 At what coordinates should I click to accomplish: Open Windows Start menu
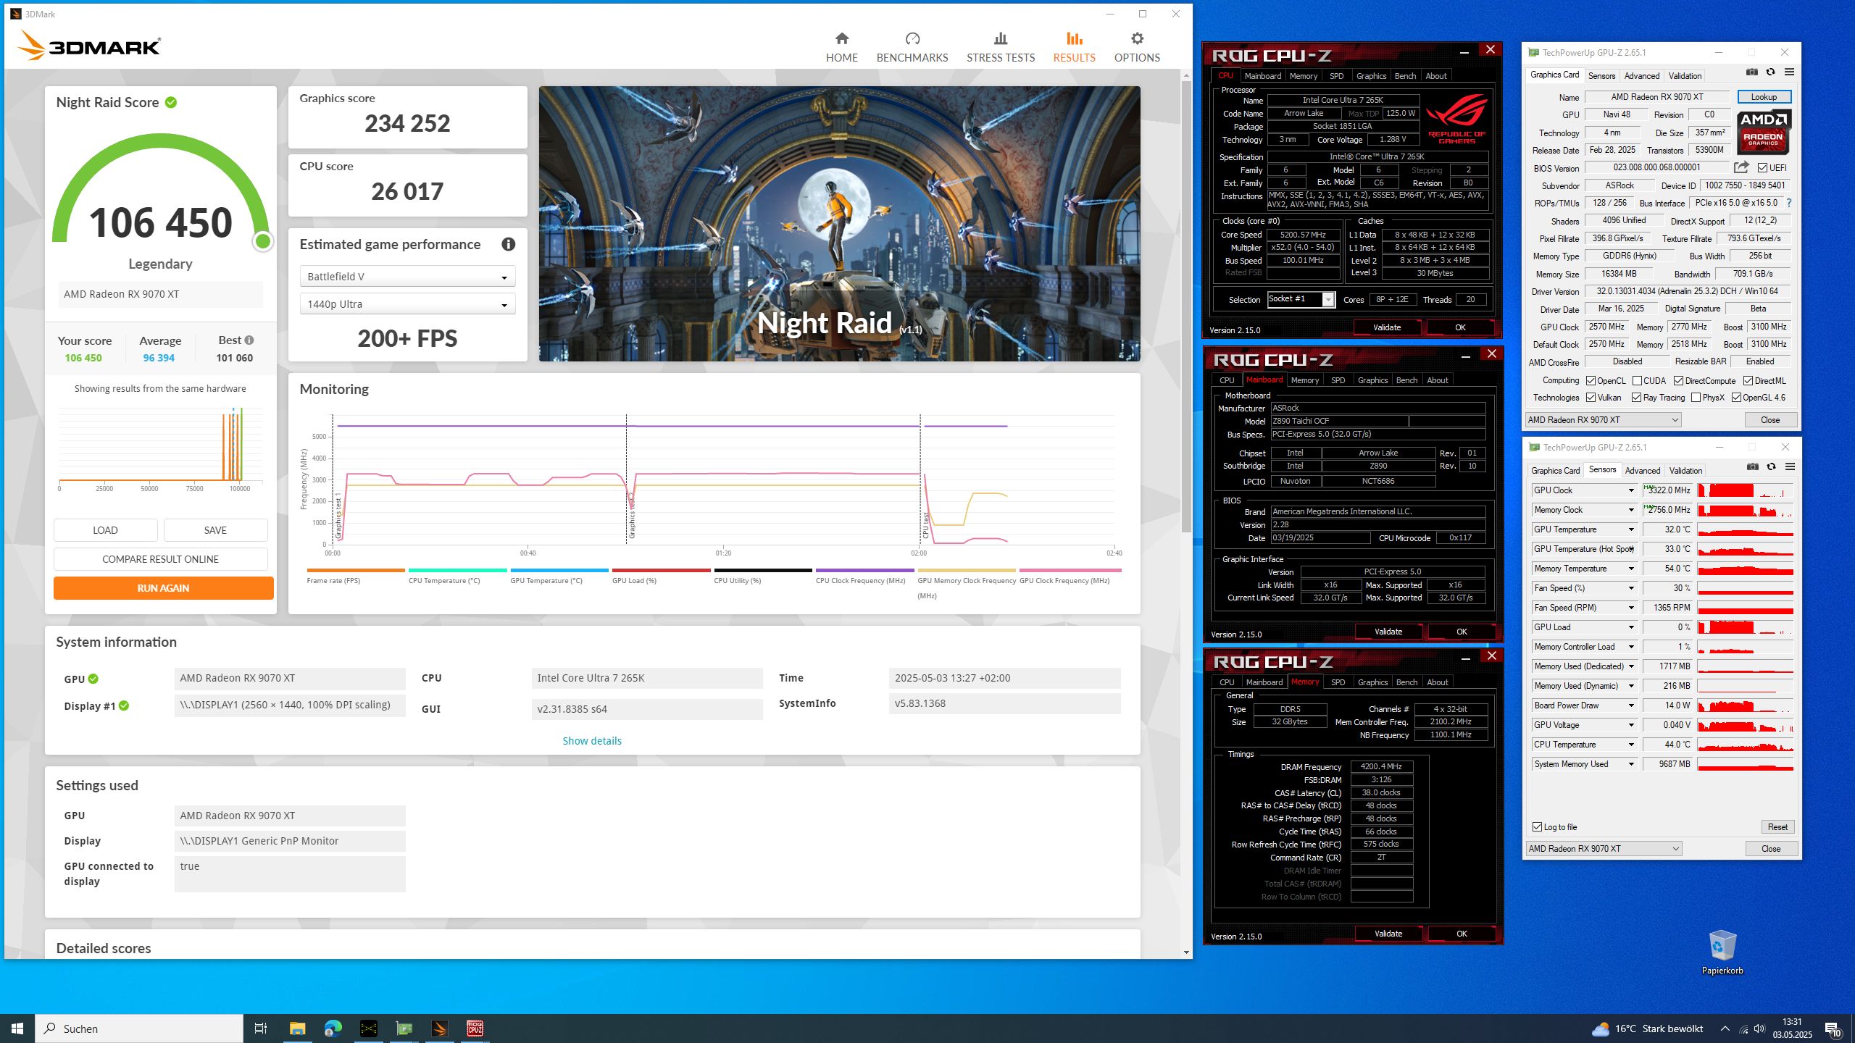(17, 1029)
